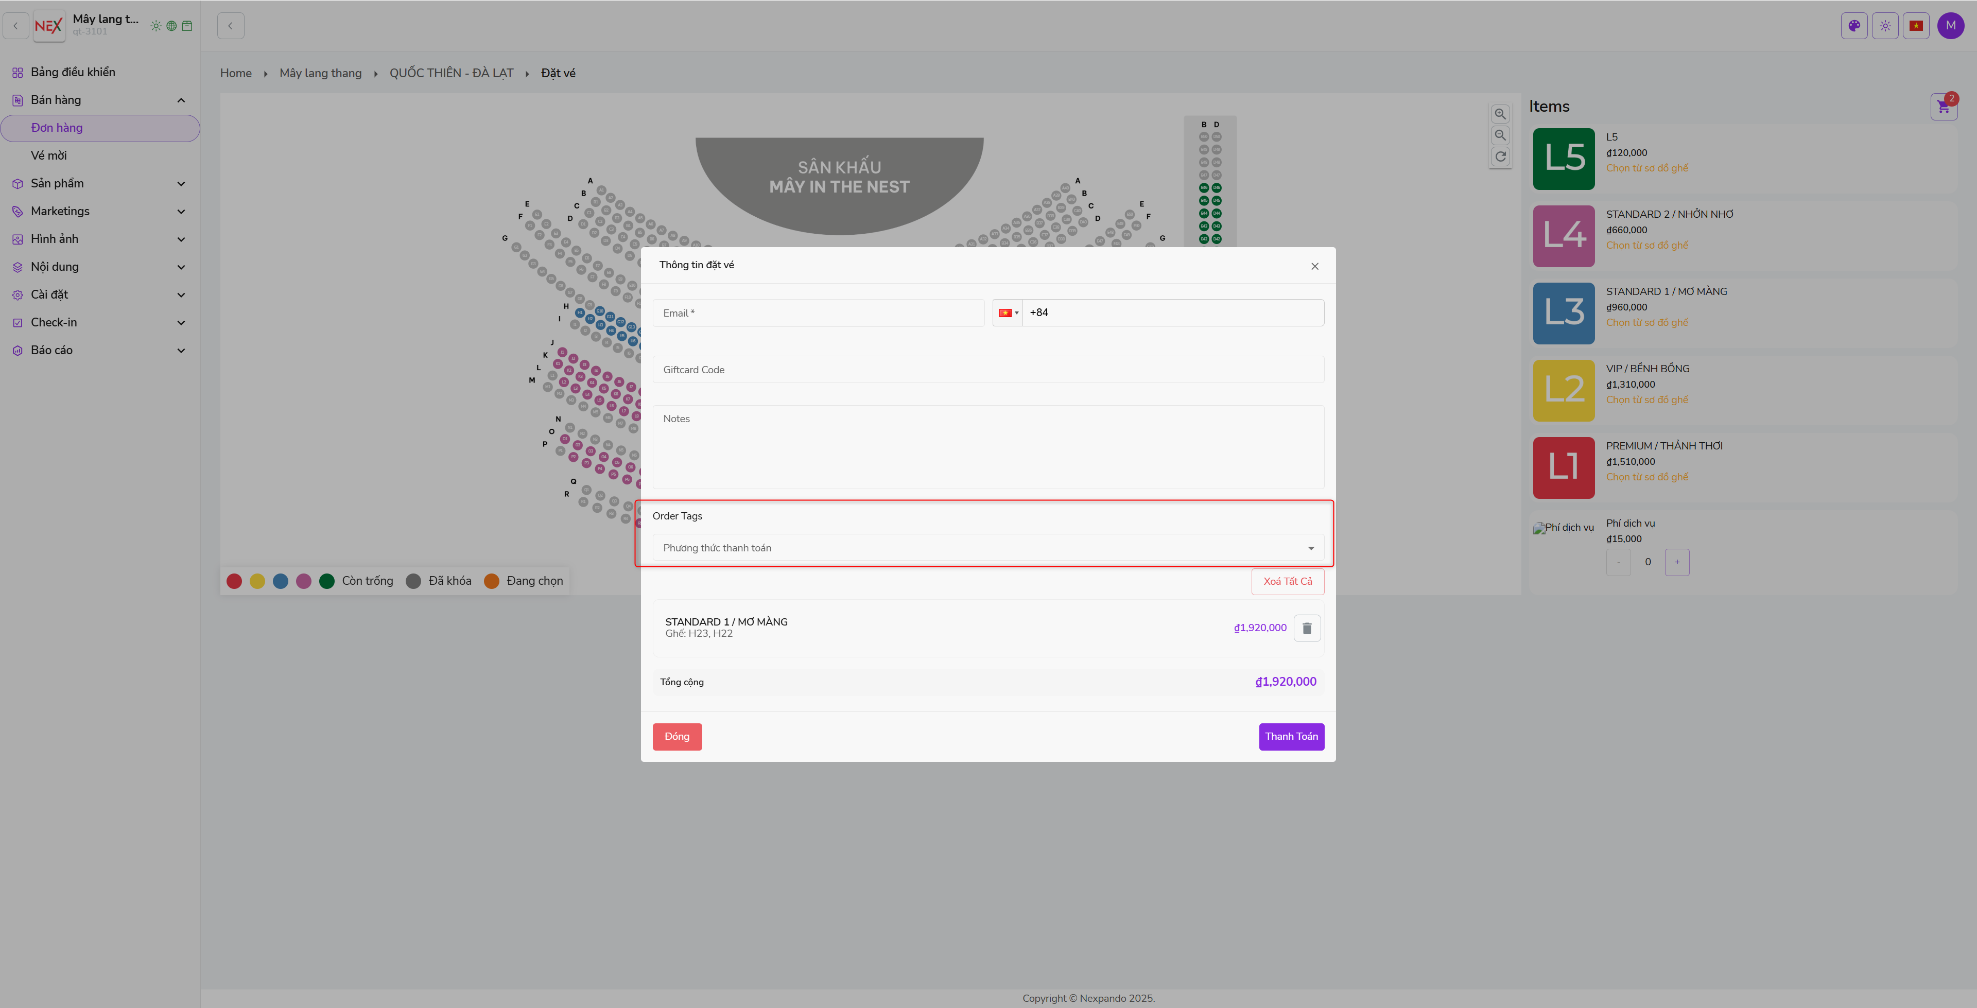This screenshot has height=1008, width=1977.
Task: Click the zoom out magnifier icon
Action: click(1500, 135)
